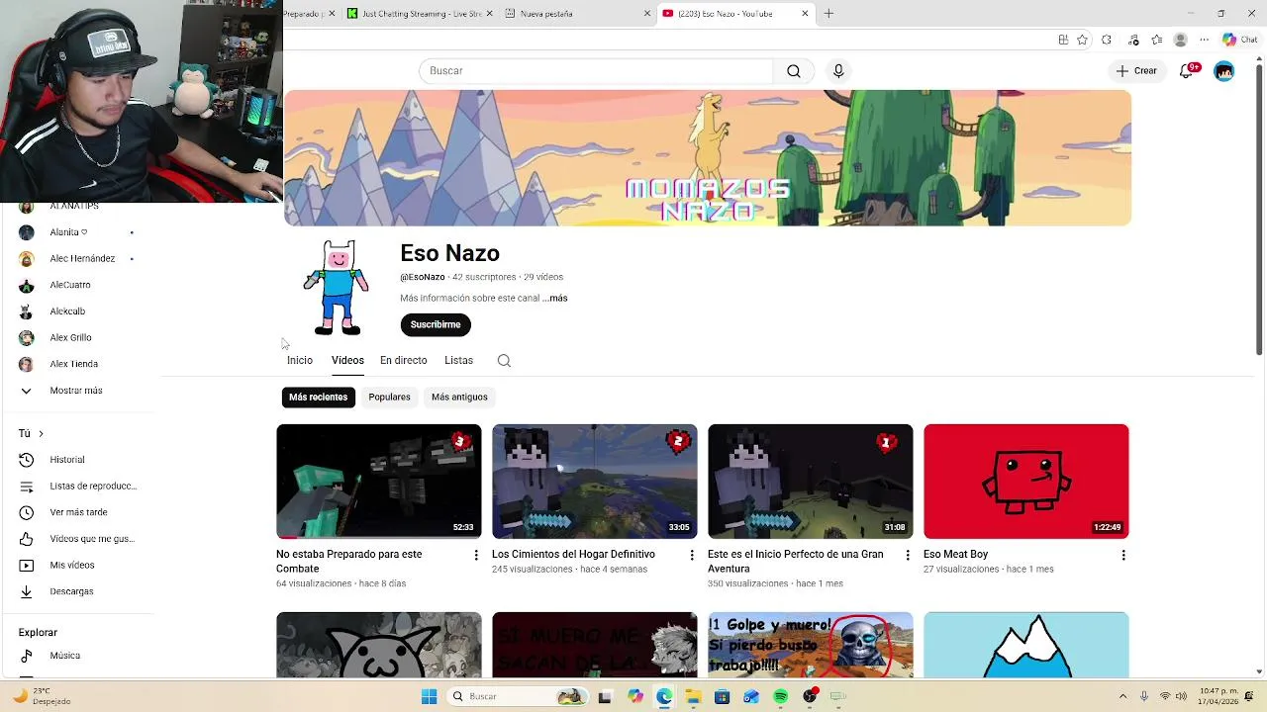The width and height of the screenshot is (1267, 712).
Task: Open Listas de reproducción in the sidebar
Action: coord(79,487)
